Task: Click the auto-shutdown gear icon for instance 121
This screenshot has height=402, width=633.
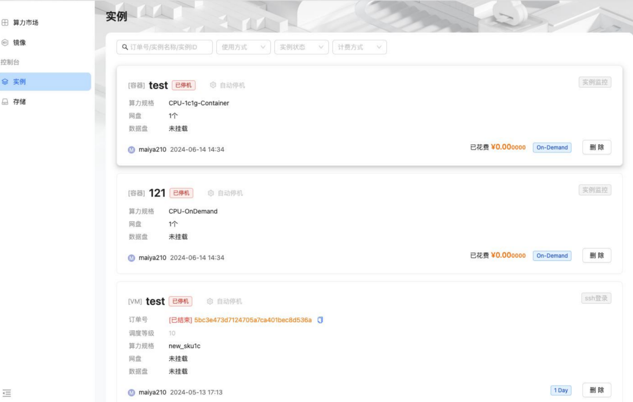Action: (211, 193)
